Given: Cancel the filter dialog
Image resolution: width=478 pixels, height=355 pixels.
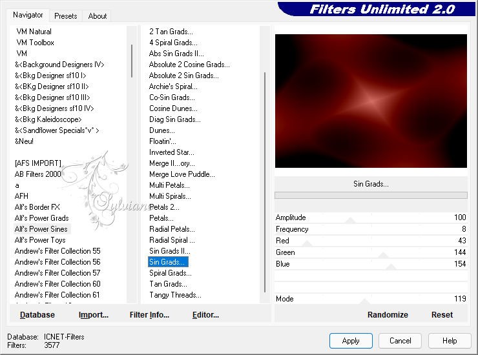Looking at the screenshot, I should point(400,341).
